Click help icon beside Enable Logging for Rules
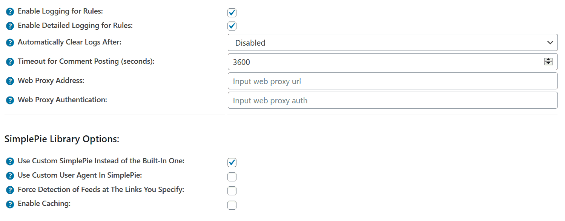 (x=10, y=12)
